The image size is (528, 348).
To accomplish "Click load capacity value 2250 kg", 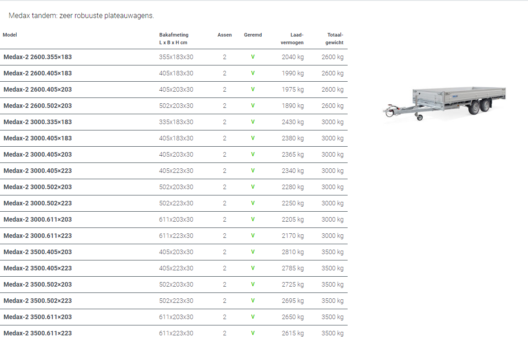I will click(x=292, y=203).
